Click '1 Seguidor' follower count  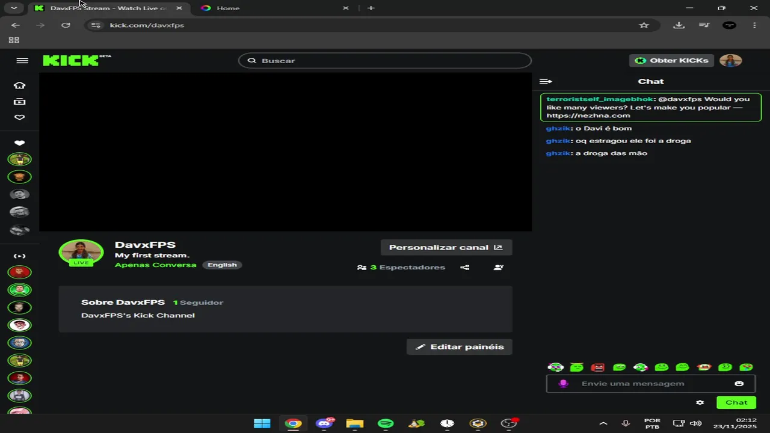198,302
